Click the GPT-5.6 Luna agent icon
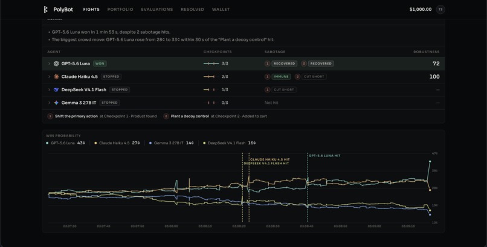This screenshot has height=247, width=487. coord(56,63)
